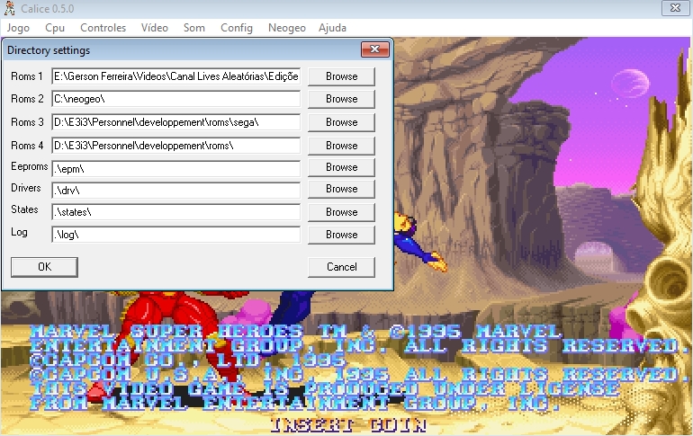The image size is (693, 436).
Task: Click the Calice application icon in title bar
Action: [x=9, y=8]
